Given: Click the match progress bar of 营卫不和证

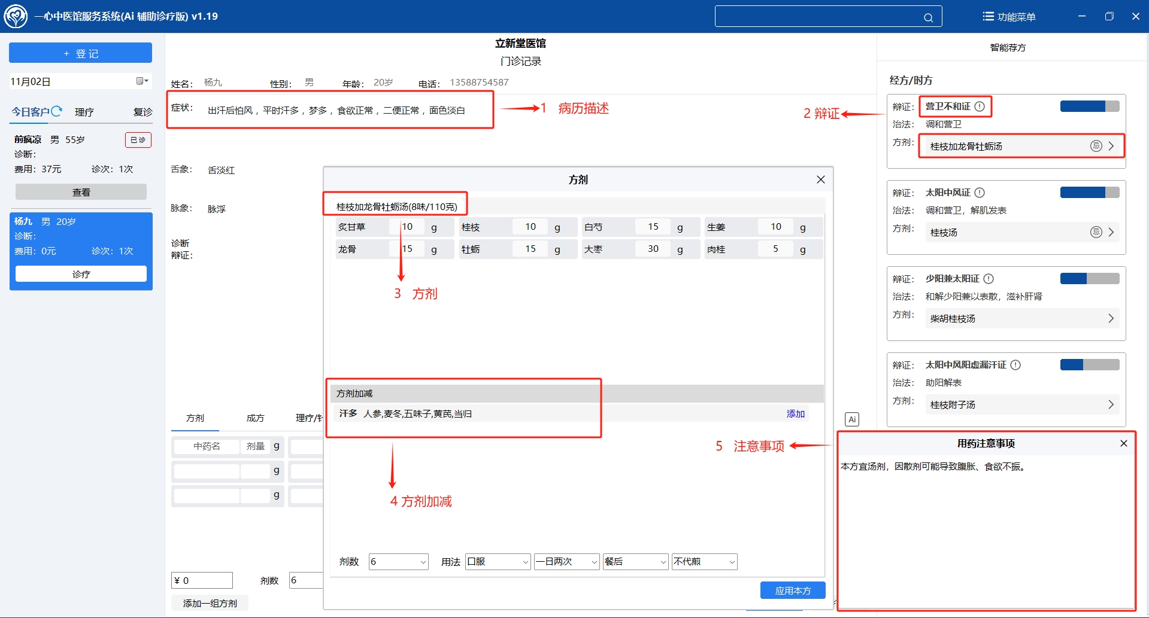Looking at the screenshot, I should (1089, 105).
